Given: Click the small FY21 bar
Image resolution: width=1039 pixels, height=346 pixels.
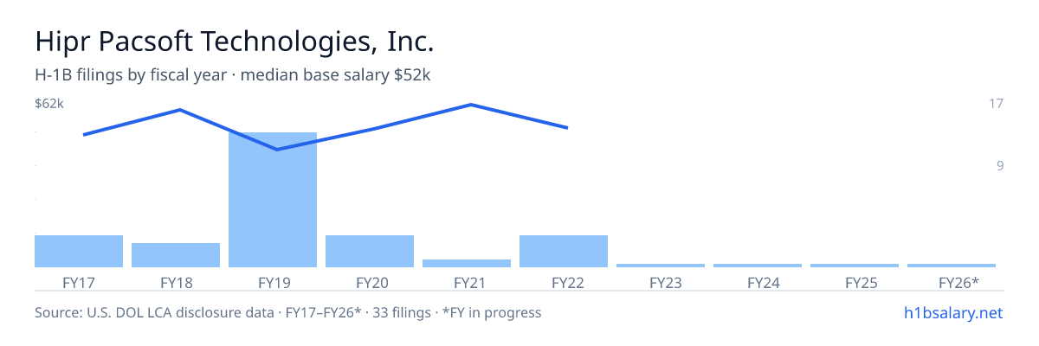Looking at the screenshot, I should click(x=467, y=263).
